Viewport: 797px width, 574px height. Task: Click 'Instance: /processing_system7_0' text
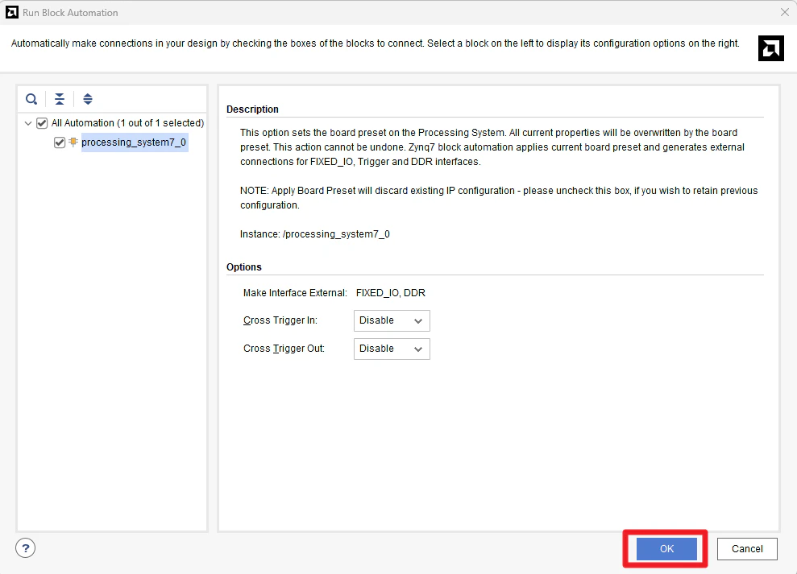315,234
